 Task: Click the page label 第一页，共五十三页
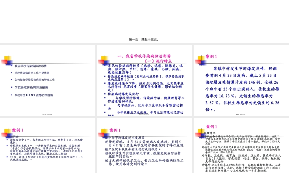pyautogui.click(x=144, y=39)
